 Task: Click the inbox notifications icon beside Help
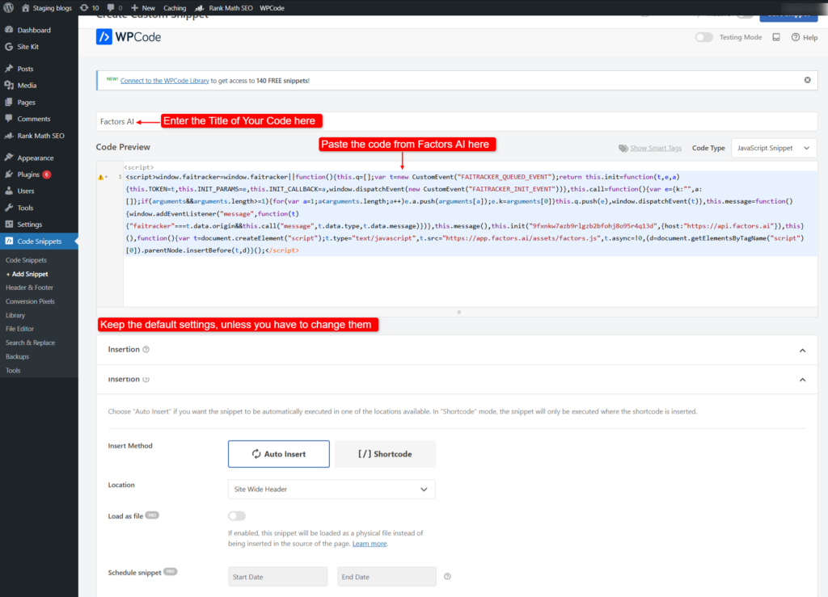coord(776,37)
